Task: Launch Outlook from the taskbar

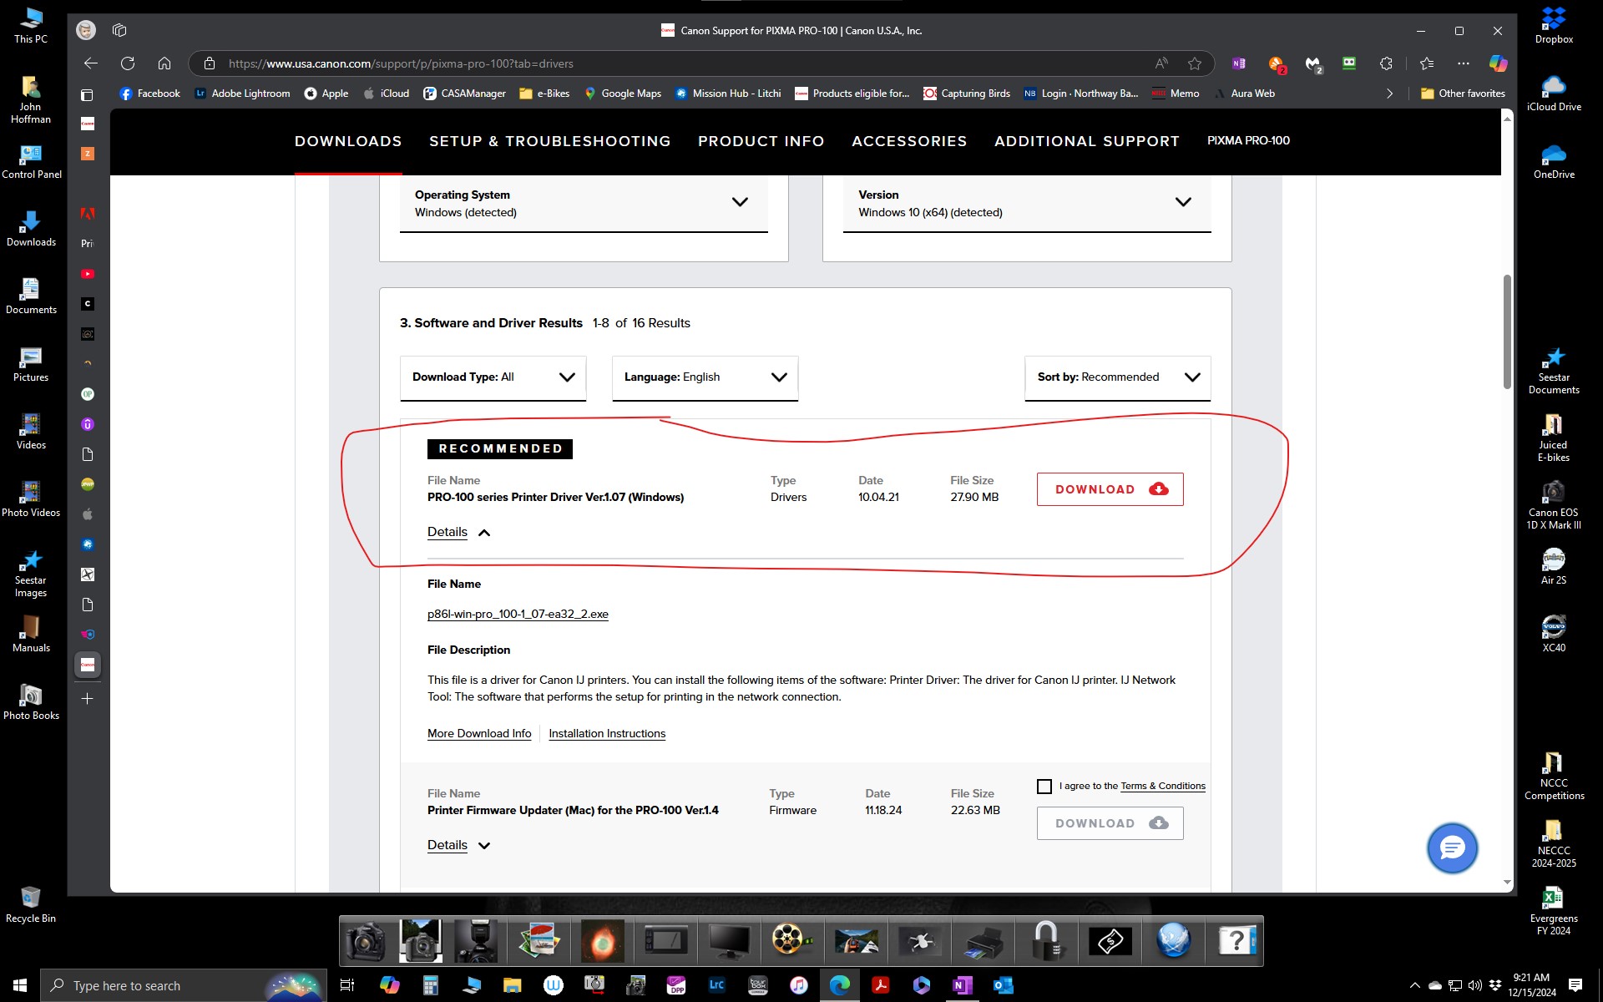Action: pyautogui.click(x=1004, y=985)
